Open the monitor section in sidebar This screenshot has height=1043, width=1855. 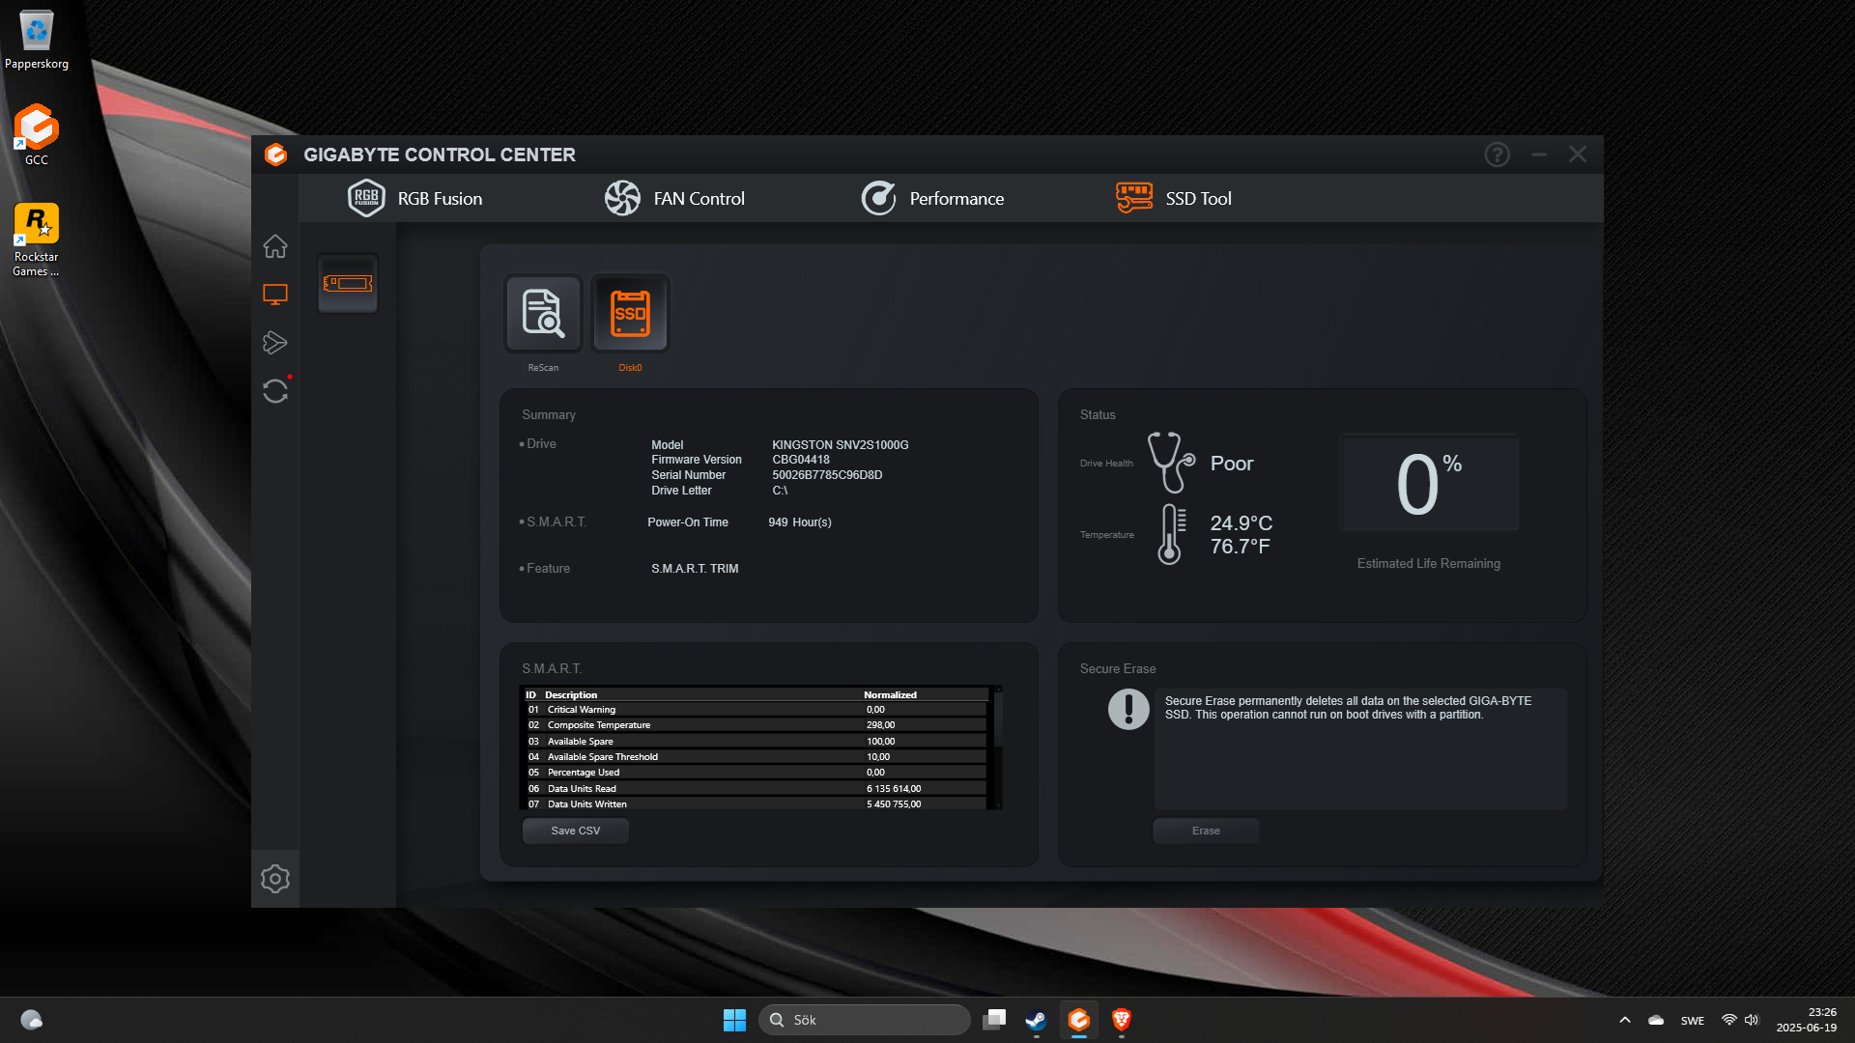coord(275,295)
